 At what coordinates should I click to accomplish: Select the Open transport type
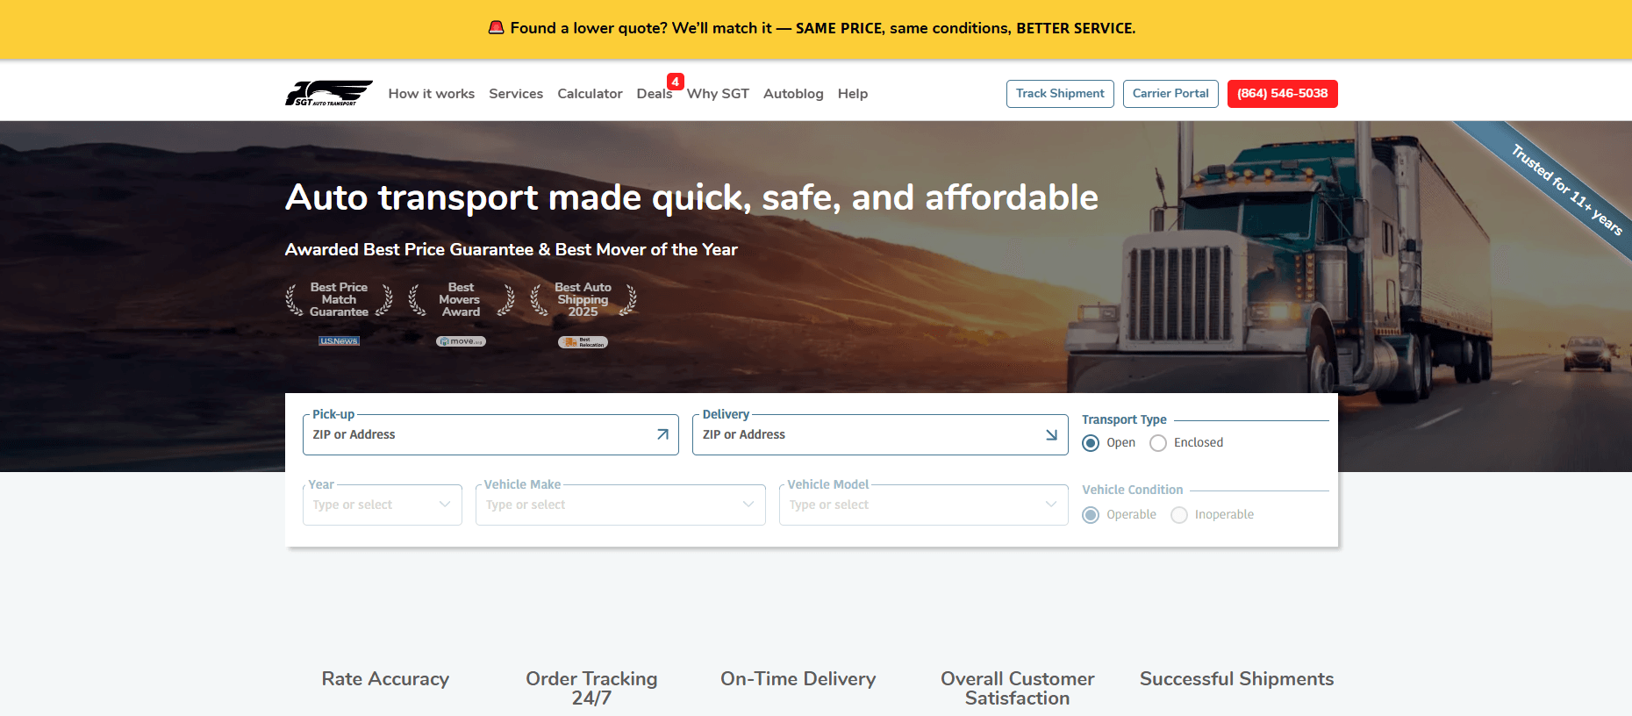coord(1091,443)
